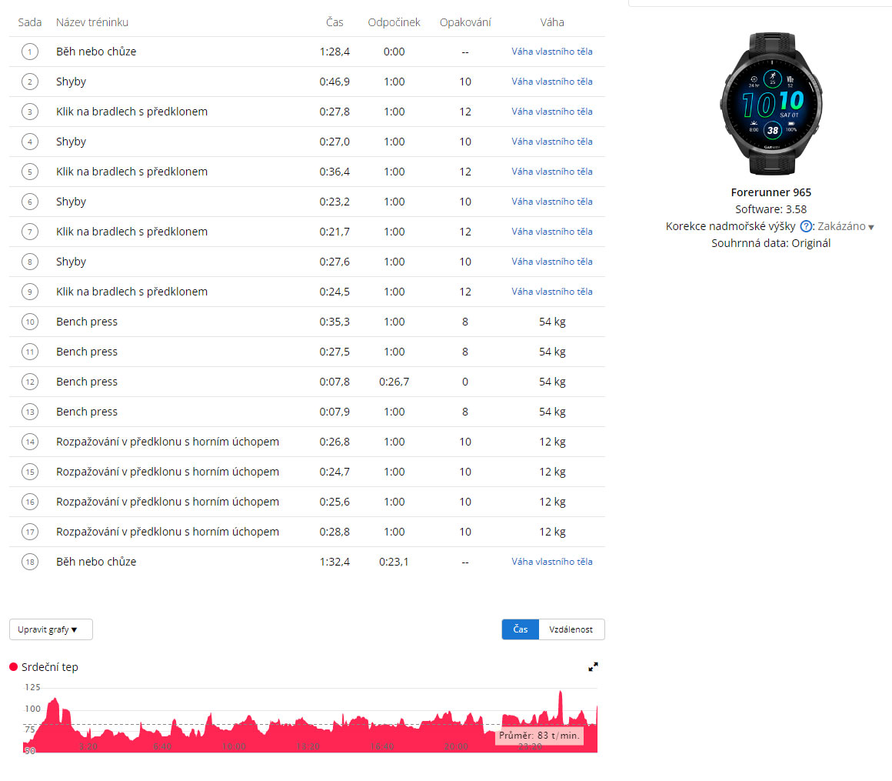Screen dimensions: 892x781
Task: Expand the heart rate chart to fullscreen
Action: (x=593, y=667)
